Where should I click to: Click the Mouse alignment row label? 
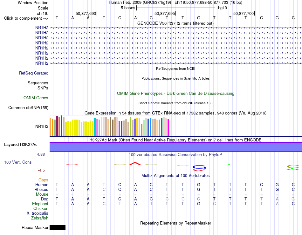42,194
